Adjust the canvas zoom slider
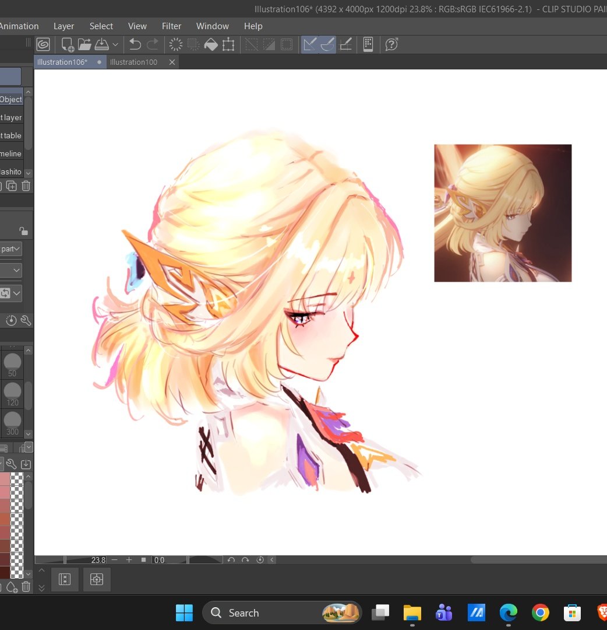The width and height of the screenshot is (607, 630). click(71, 559)
